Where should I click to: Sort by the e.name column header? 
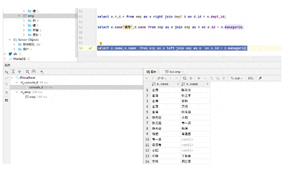pyautogui.click(x=165, y=84)
